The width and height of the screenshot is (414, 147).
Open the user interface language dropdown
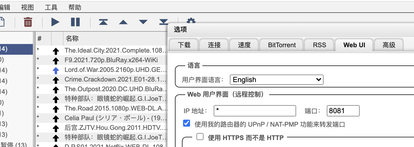click(276, 80)
